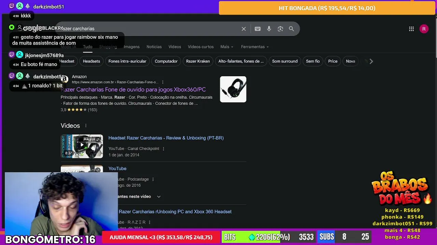
Task: Expand the Mais dropdown menu
Action: point(227,47)
